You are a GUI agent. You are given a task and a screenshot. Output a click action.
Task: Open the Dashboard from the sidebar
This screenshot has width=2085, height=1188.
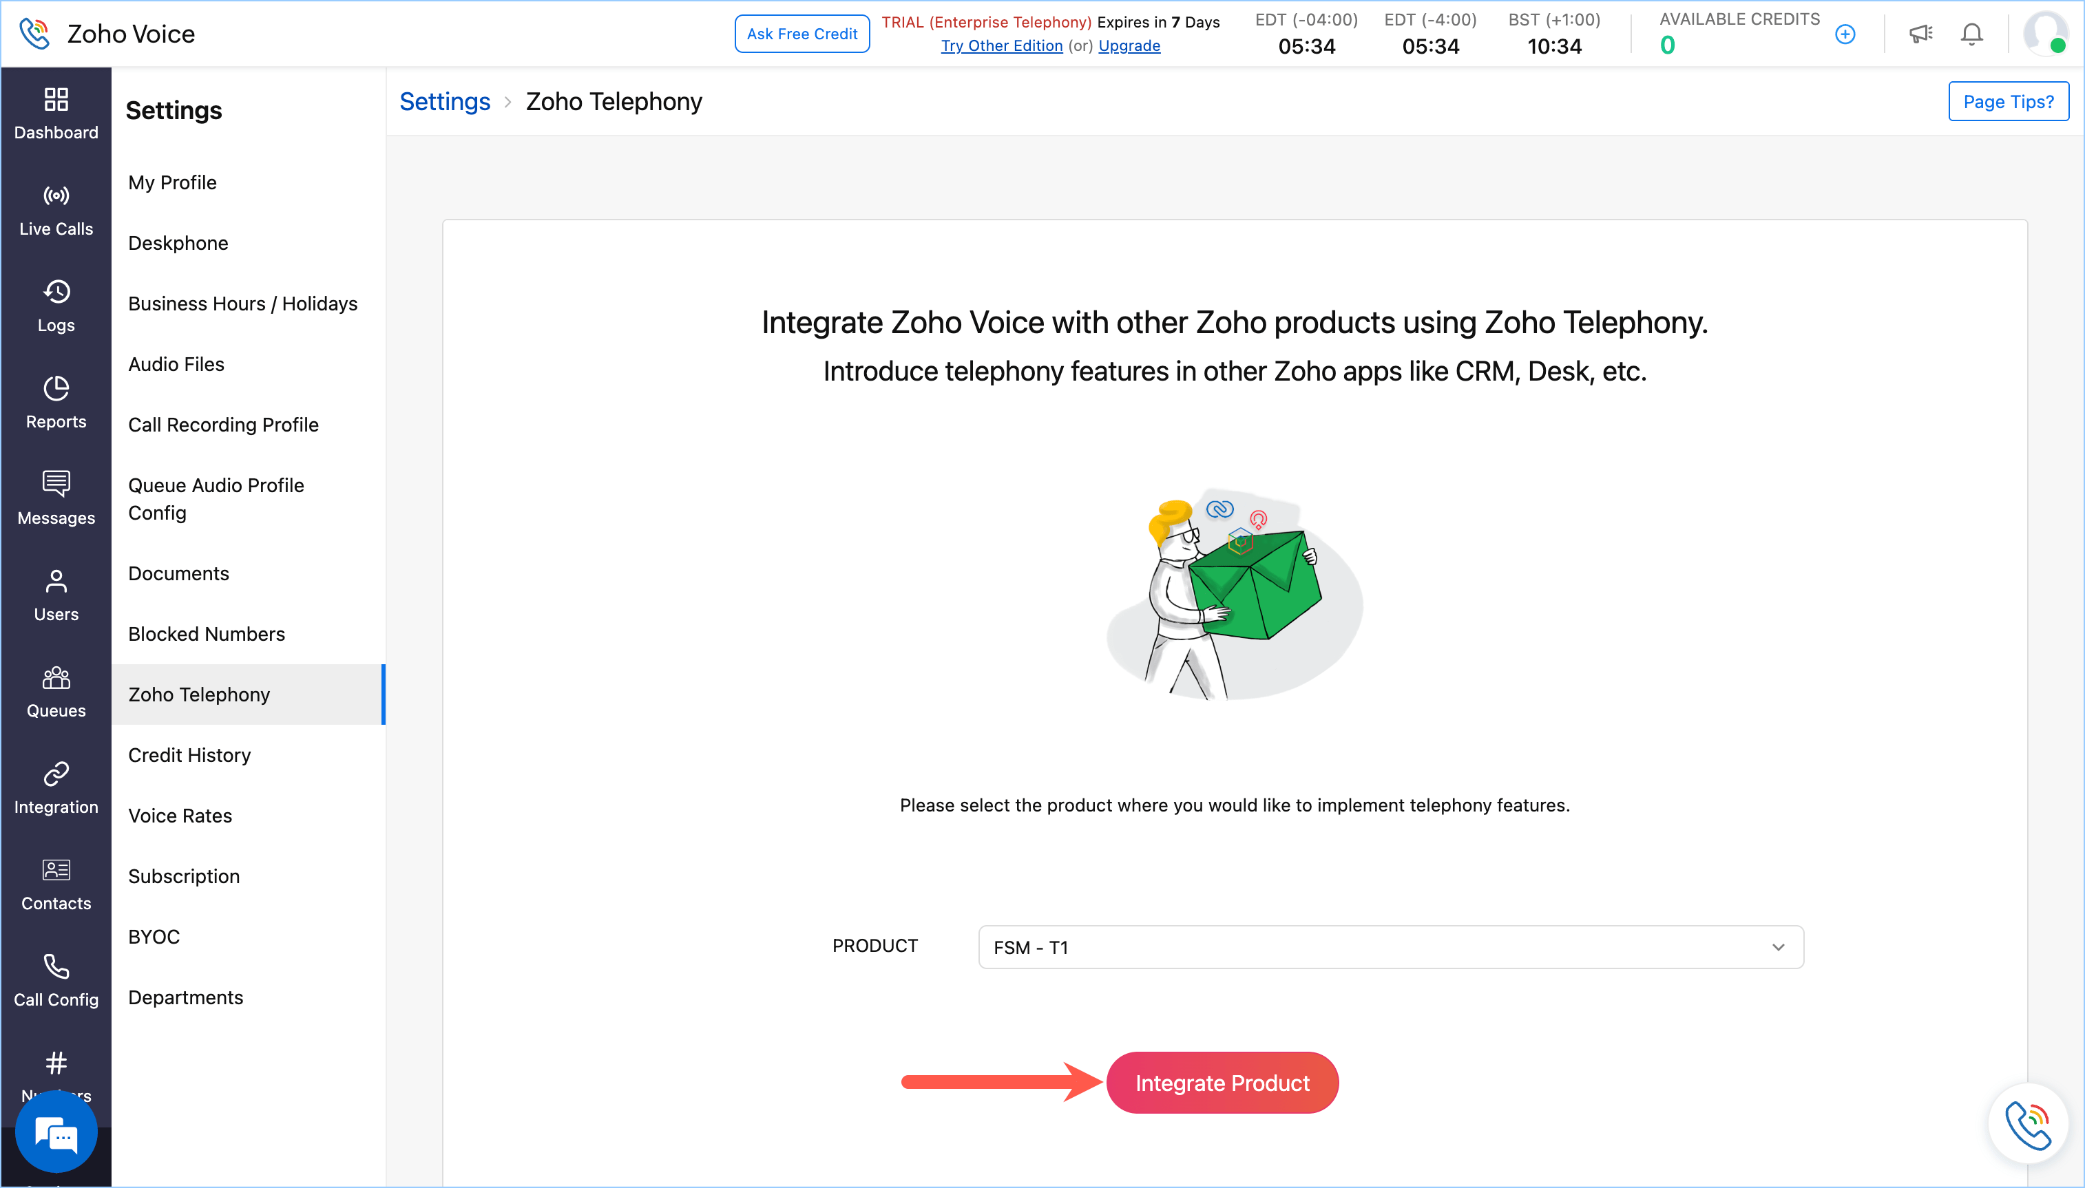click(56, 114)
